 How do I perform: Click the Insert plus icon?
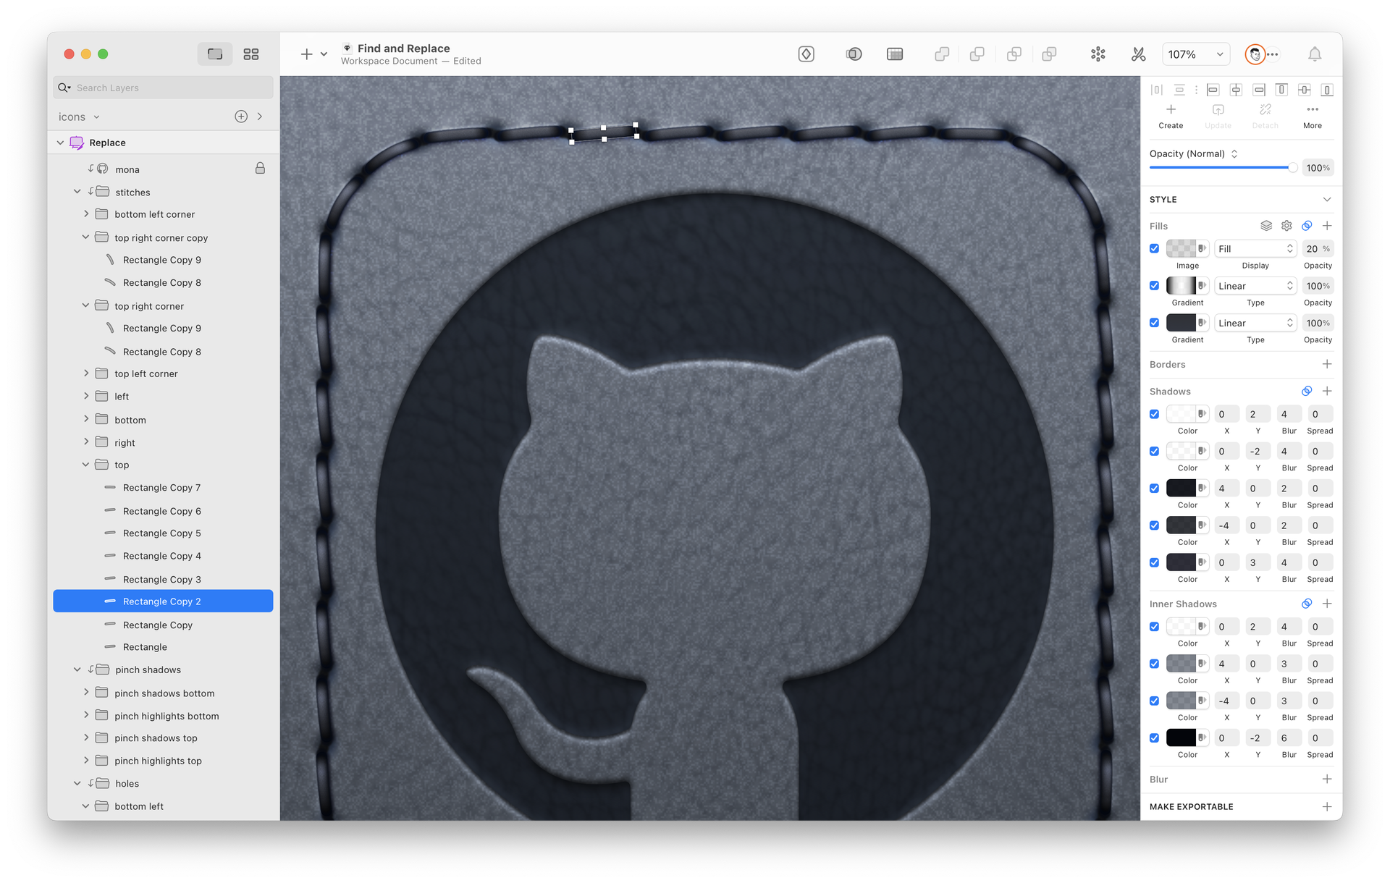[307, 54]
